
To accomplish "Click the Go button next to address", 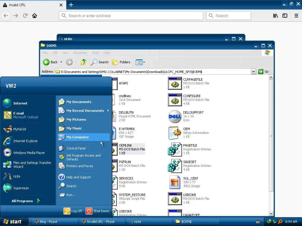I will pyautogui.click(x=263, y=72).
